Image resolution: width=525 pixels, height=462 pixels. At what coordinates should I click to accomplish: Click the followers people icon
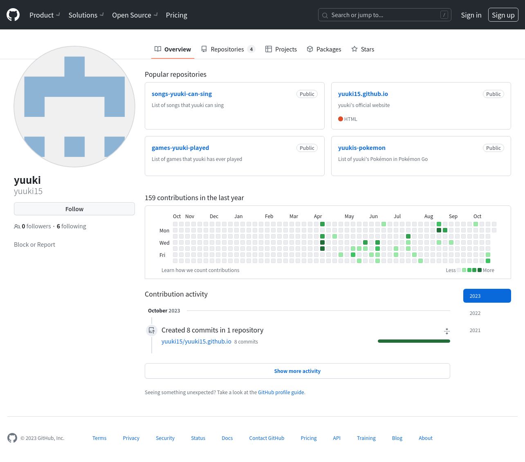[17, 226]
